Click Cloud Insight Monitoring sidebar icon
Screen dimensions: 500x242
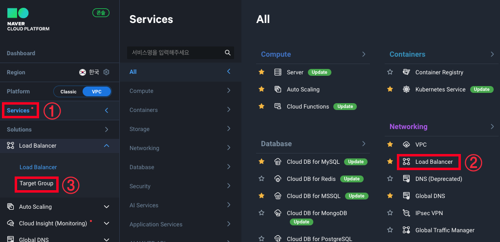pyautogui.click(x=11, y=223)
